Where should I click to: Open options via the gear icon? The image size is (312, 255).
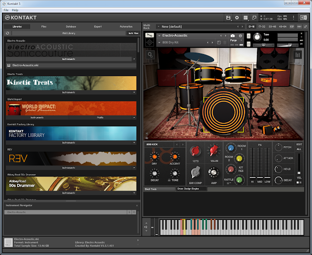(237, 18)
